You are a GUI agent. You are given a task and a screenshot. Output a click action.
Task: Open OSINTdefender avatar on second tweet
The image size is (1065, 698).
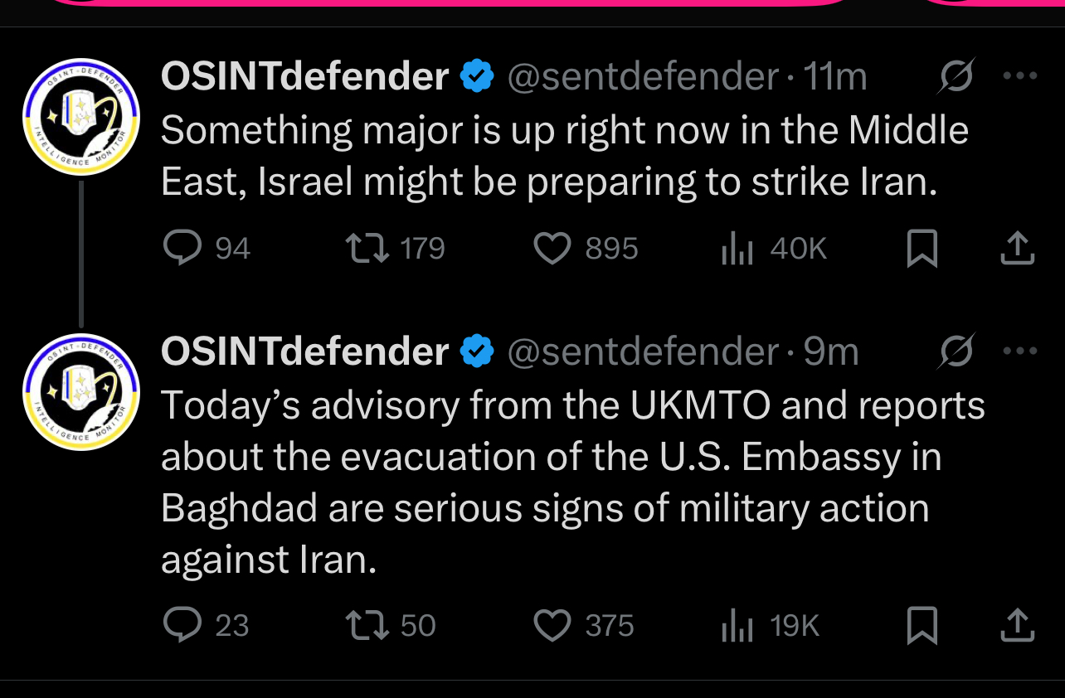pos(80,392)
